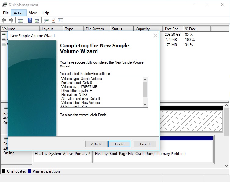Cancel the New Simple Volume Wizard

coord(145,144)
